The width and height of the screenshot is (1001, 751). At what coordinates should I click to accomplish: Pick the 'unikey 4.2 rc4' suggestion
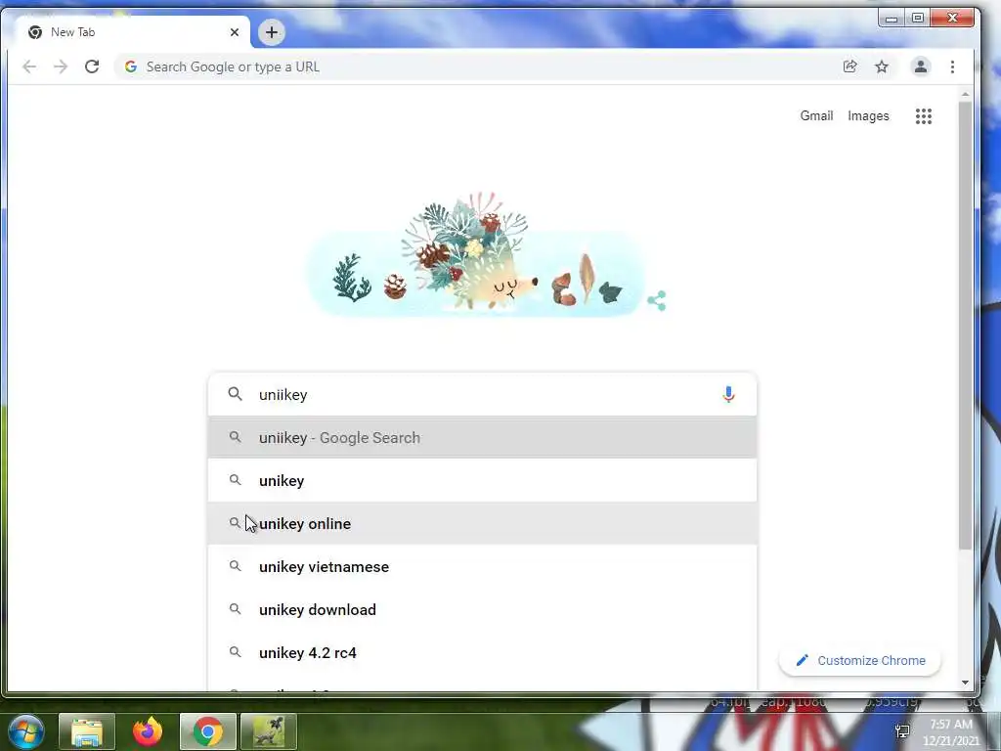point(482,652)
